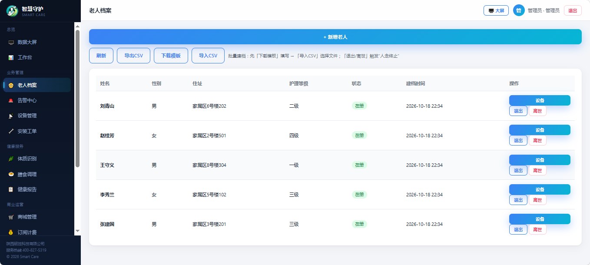
Task: Click the name 李秀兰
Action: tap(107, 195)
